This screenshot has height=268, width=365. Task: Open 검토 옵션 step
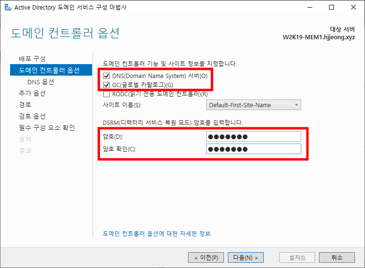coord(32,116)
